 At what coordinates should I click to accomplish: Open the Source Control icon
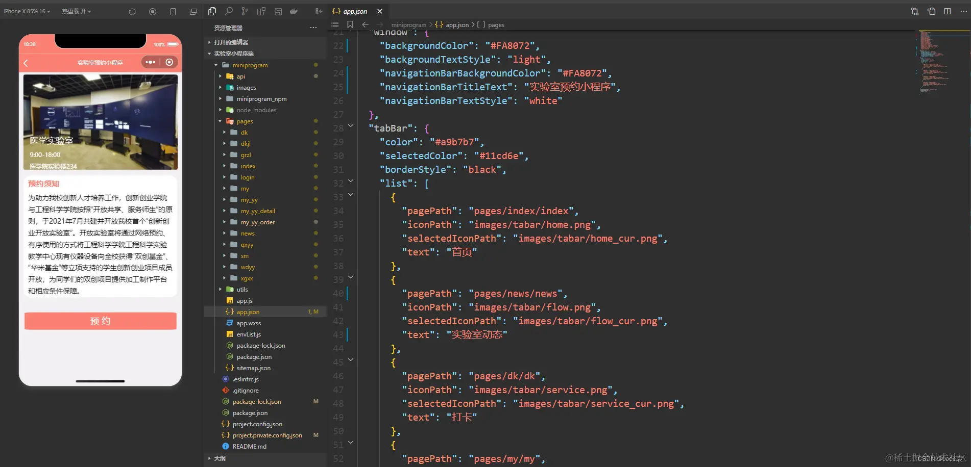coord(245,11)
